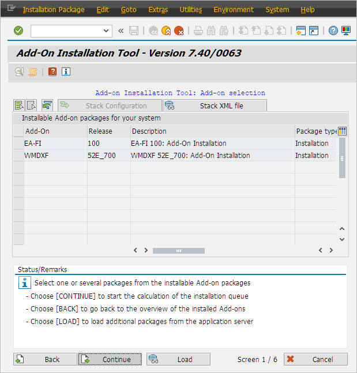Screen dimensions: 357x373
Task: Open the command field dropdown arrow
Action: pyautogui.click(x=106, y=31)
